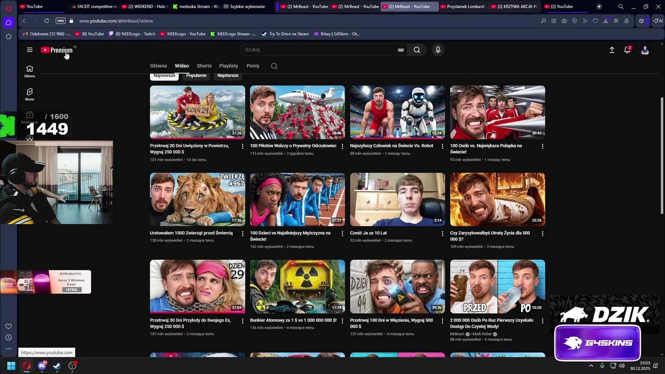Open more options for 'Bunkier Atomowy' video
This screenshot has height=374, width=665.
point(342,321)
